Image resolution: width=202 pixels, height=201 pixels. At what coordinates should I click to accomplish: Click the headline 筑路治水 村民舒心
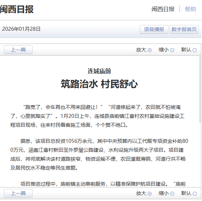(x=99, y=84)
